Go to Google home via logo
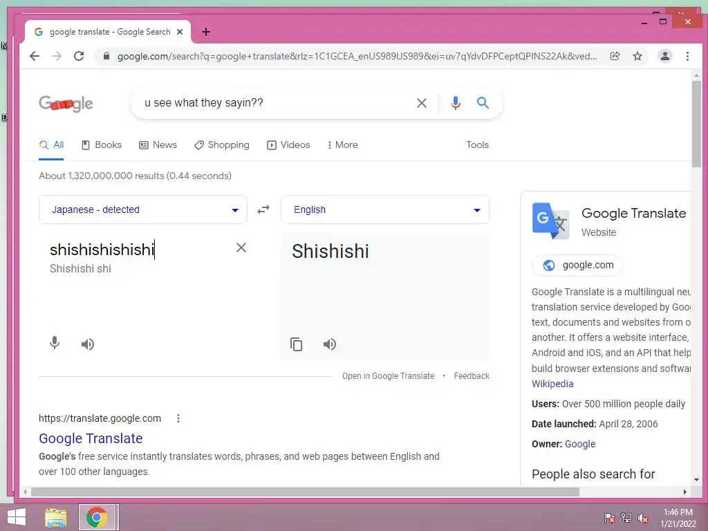The width and height of the screenshot is (708, 531). tap(66, 104)
